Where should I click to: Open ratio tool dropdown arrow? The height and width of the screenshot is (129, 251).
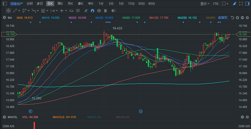tap(47, 11)
